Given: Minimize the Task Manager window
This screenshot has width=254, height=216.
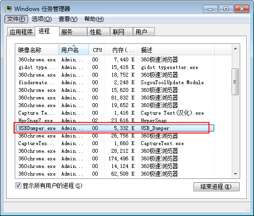Looking at the screenshot, I should point(210,9).
